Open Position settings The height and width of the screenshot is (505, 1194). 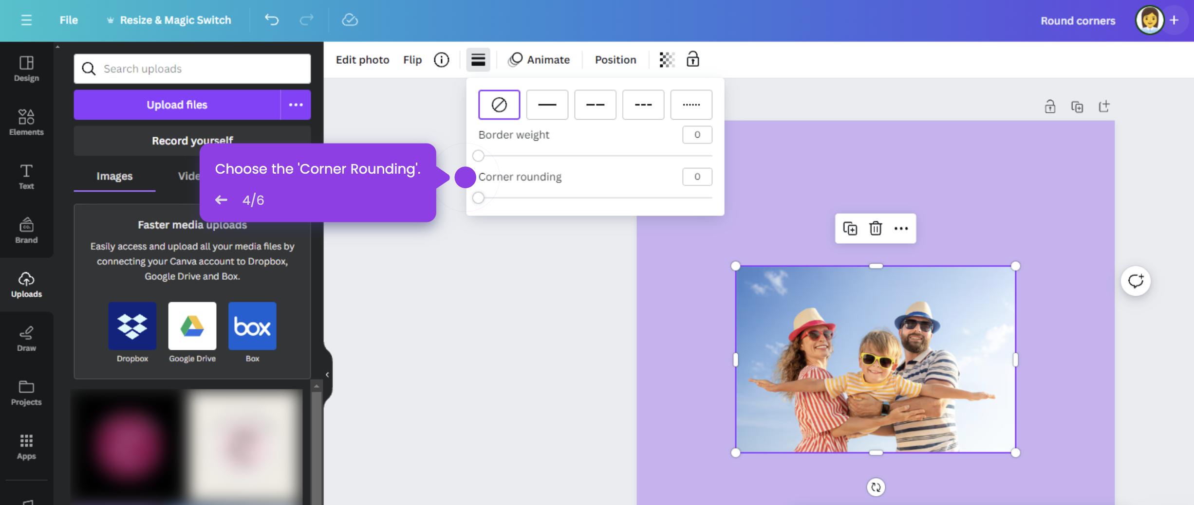click(x=615, y=59)
